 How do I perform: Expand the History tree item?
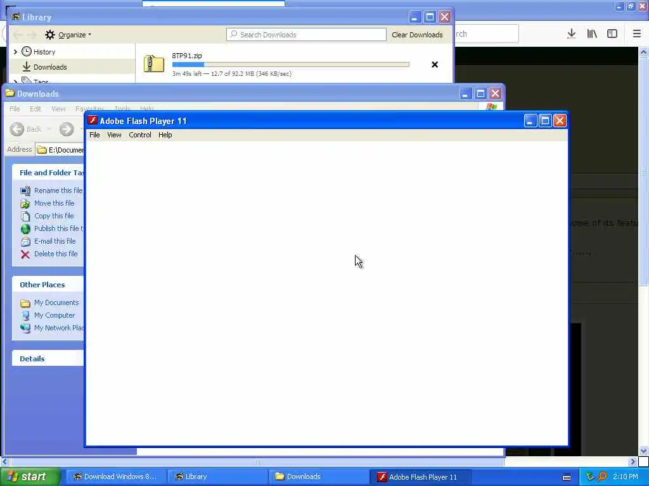pos(15,52)
